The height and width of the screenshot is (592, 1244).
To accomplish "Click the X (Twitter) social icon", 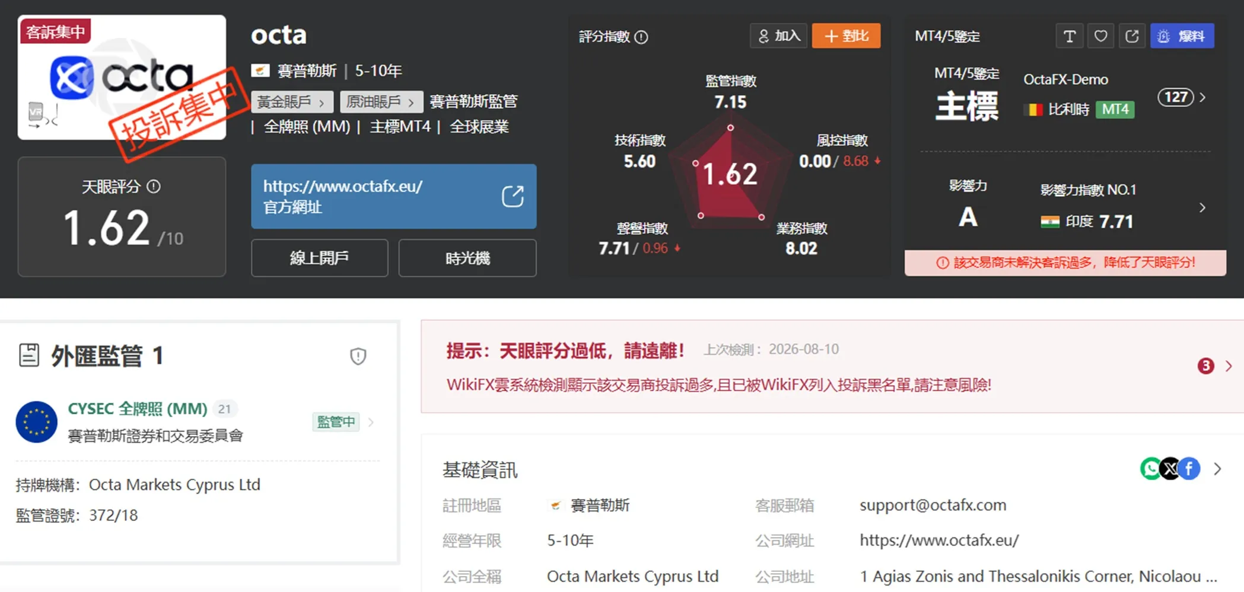I will point(1170,469).
